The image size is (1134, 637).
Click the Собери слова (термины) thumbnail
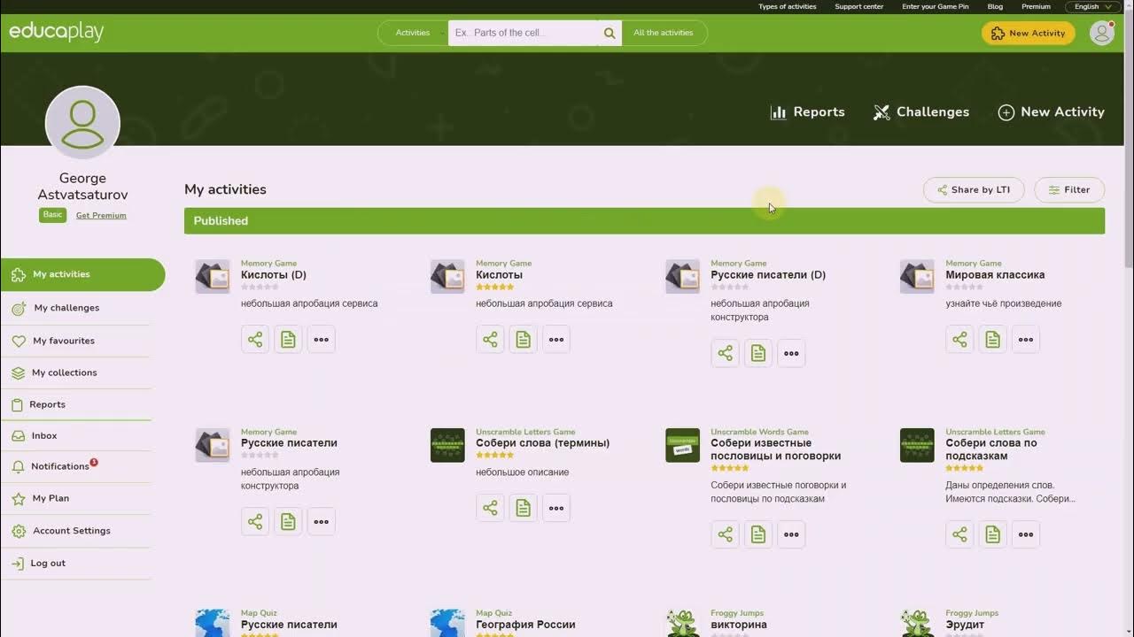pyautogui.click(x=447, y=445)
